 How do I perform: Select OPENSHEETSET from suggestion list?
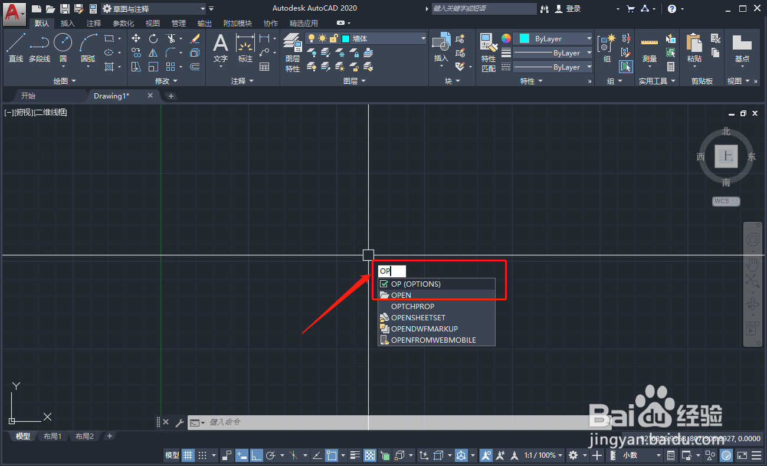[437, 317]
